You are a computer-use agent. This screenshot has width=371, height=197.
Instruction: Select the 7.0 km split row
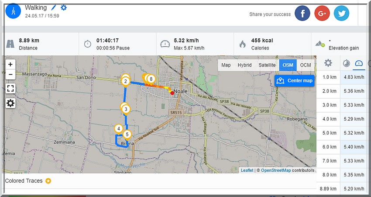pos(341,161)
